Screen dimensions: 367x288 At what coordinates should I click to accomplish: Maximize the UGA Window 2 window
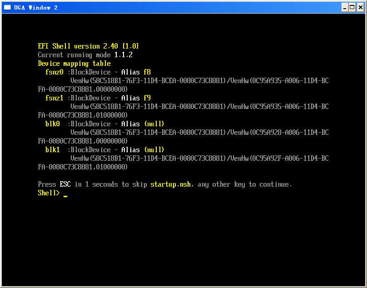pyautogui.click(x=352, y=7)
